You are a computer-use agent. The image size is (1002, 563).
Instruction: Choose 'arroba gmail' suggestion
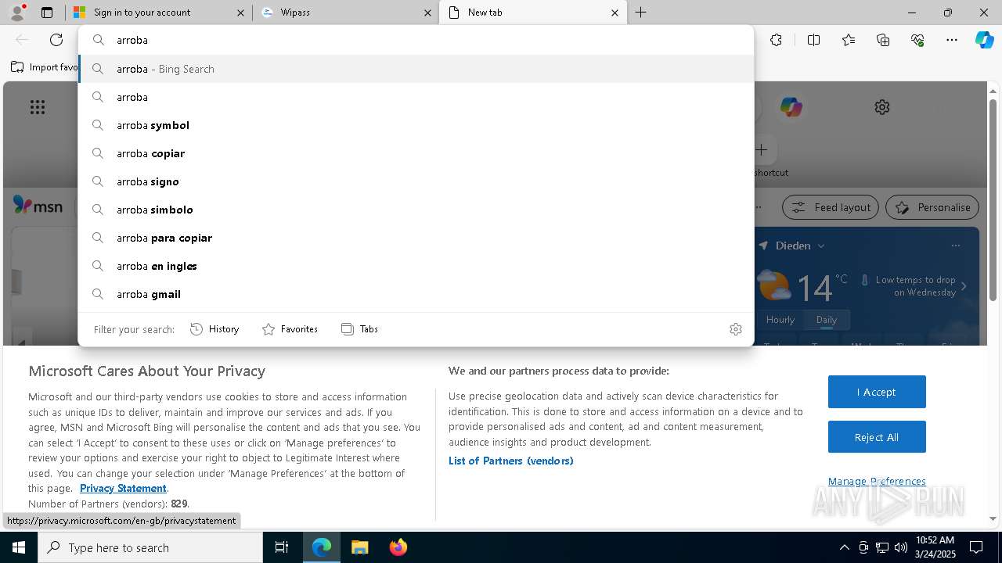416,294
